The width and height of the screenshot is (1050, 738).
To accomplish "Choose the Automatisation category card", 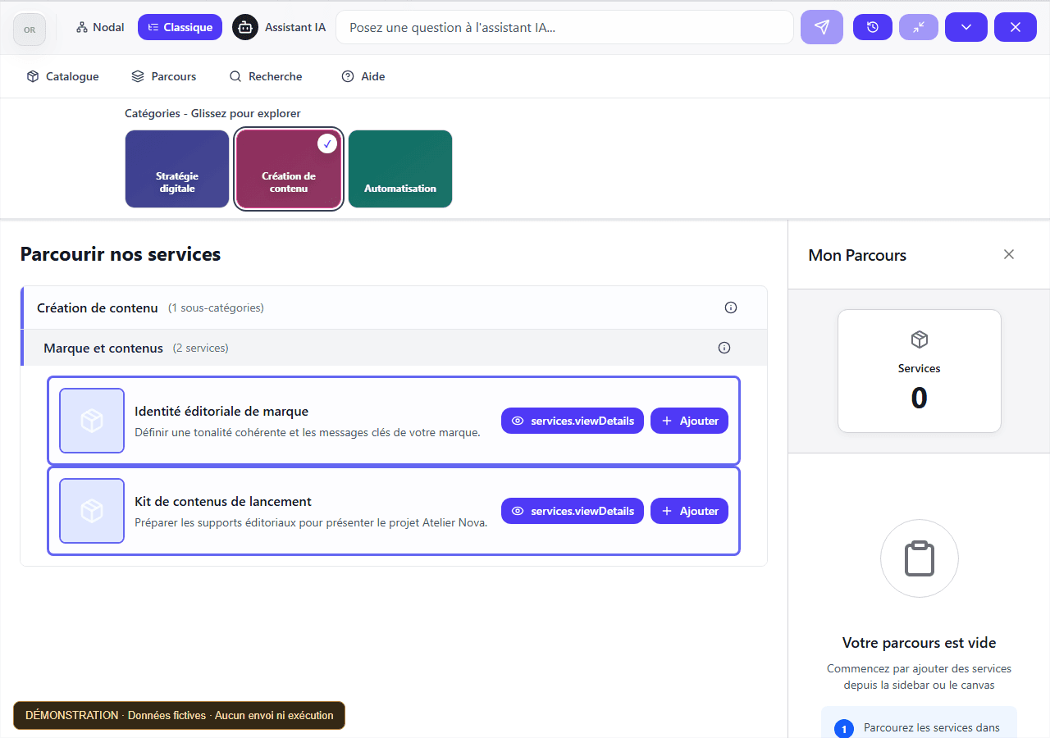I will pyautogui.click(x=400, y=169).
